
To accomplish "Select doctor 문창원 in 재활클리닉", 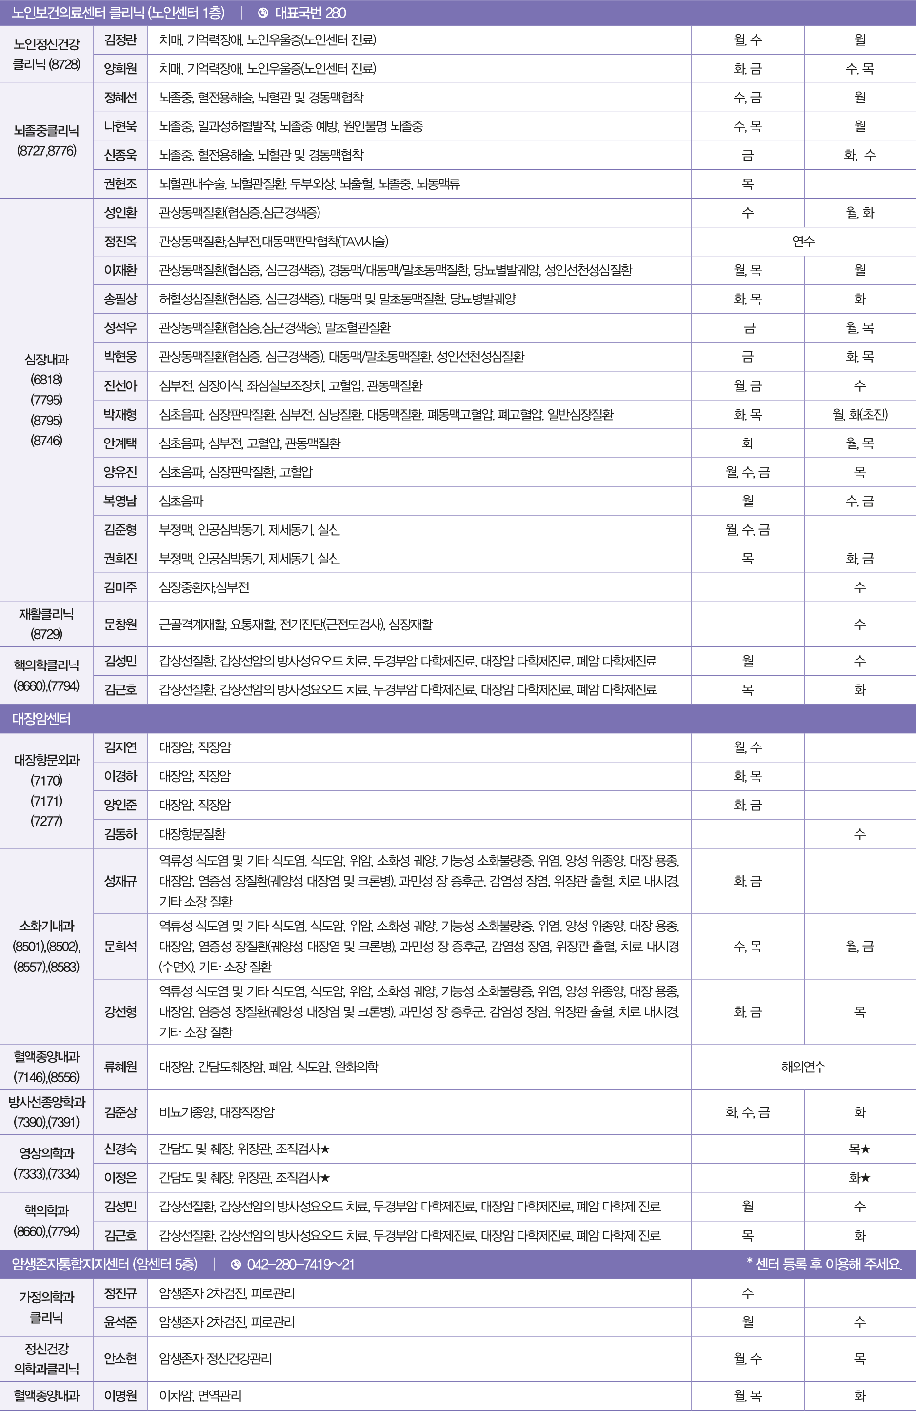I will [120, 625].
